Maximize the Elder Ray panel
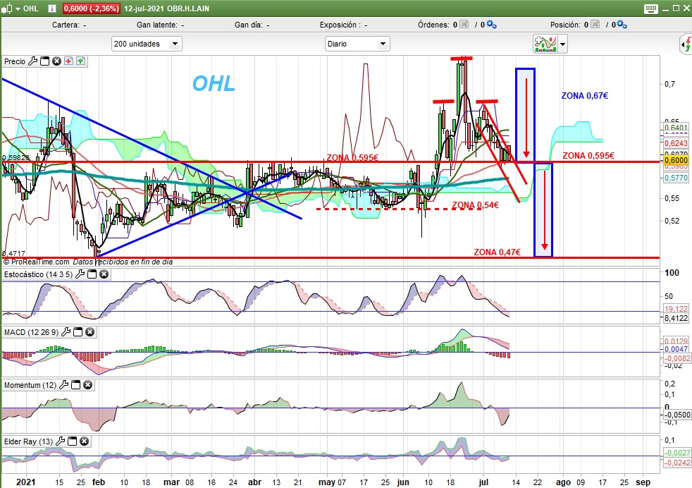 coord(72,441)
